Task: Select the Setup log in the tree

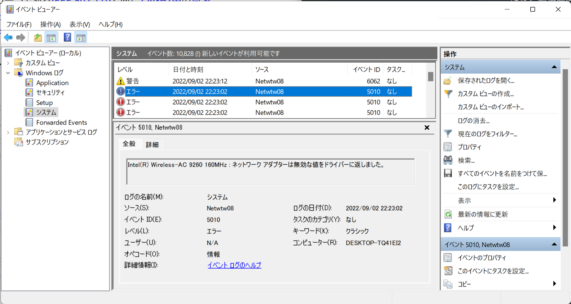Action: click(x=44, y=103)
